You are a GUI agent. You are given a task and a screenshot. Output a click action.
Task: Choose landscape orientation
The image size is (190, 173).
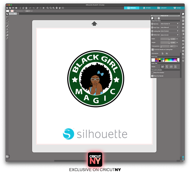point(167,54)
